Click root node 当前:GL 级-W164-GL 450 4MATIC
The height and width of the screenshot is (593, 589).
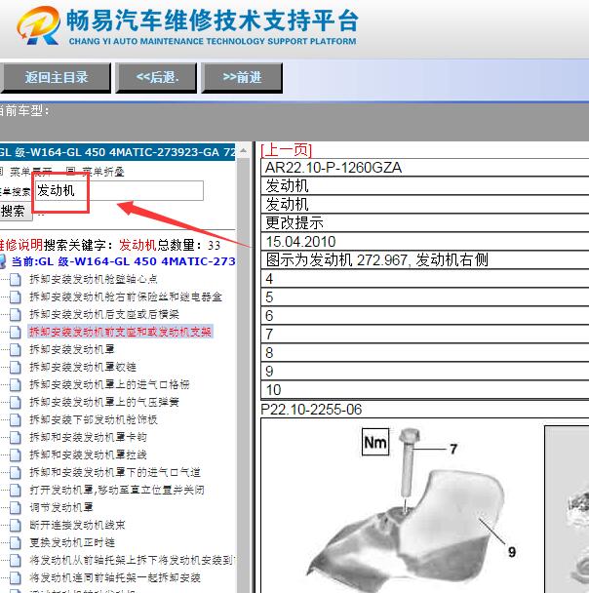point(123,261)
